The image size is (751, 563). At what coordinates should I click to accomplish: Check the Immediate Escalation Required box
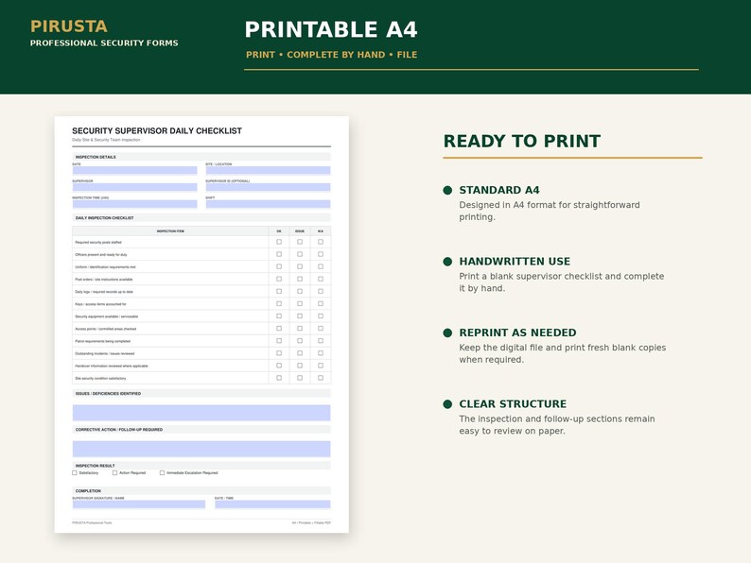click(162, 472)
